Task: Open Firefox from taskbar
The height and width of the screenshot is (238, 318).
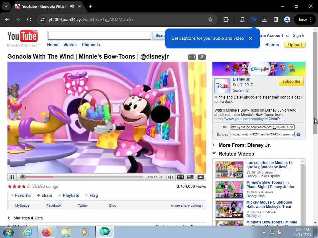Action: 47,232
